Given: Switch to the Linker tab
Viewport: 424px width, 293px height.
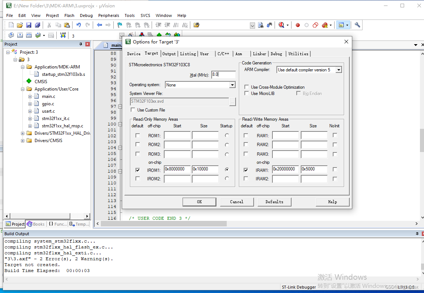Looking at the screenshot, I should click(x=259, y=54).
